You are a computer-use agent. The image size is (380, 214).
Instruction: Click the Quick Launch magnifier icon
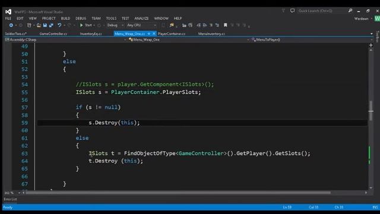tap(350, 11)
